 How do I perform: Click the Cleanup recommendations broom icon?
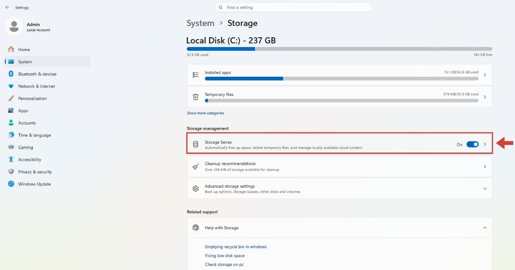pyautogui.click(x=196, y=166)
